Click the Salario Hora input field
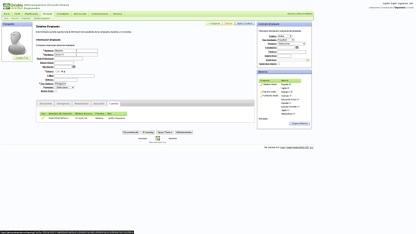Image resolution: width=416 pixels, height=234 pixels. pyautogui.click(x=284, y=56)
